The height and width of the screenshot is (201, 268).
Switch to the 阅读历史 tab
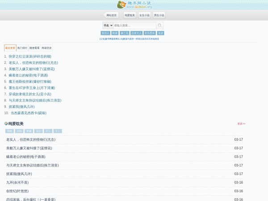tap(46, 48)
